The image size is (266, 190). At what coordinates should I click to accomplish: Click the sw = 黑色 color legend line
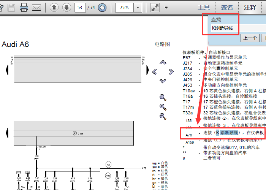(x=160, y=167)
